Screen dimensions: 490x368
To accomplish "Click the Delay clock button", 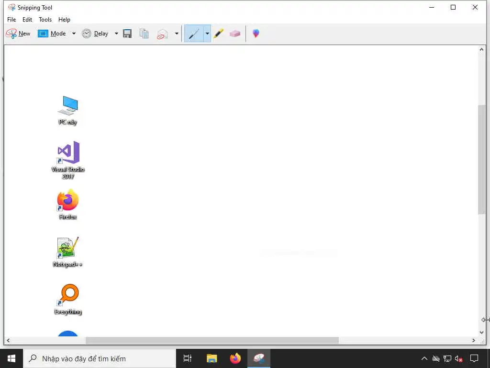I will pos(95,34).
